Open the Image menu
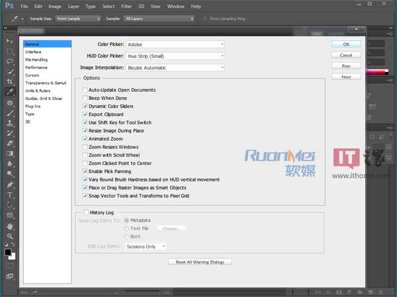Image resolution: width=397 pixels, height=297 pixels. point(55,7)
